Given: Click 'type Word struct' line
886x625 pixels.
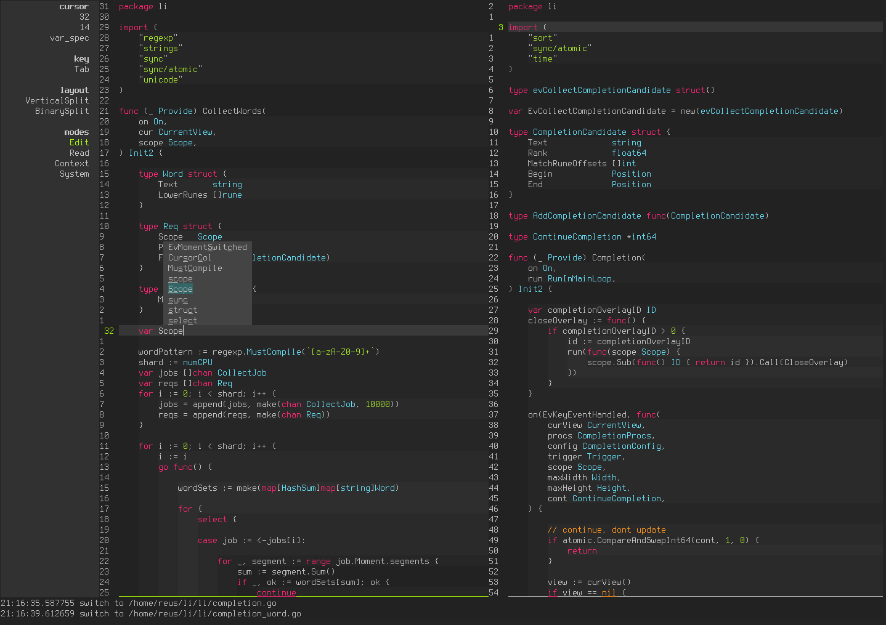Looking at the screenshot, I should pyautogui.click(x=182, y=174).
